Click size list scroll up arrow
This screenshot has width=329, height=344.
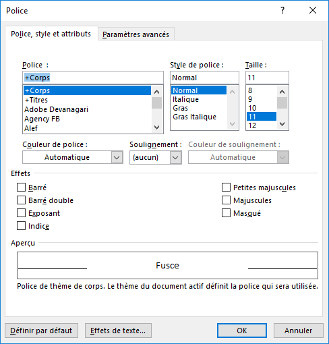tap(282, 92)
